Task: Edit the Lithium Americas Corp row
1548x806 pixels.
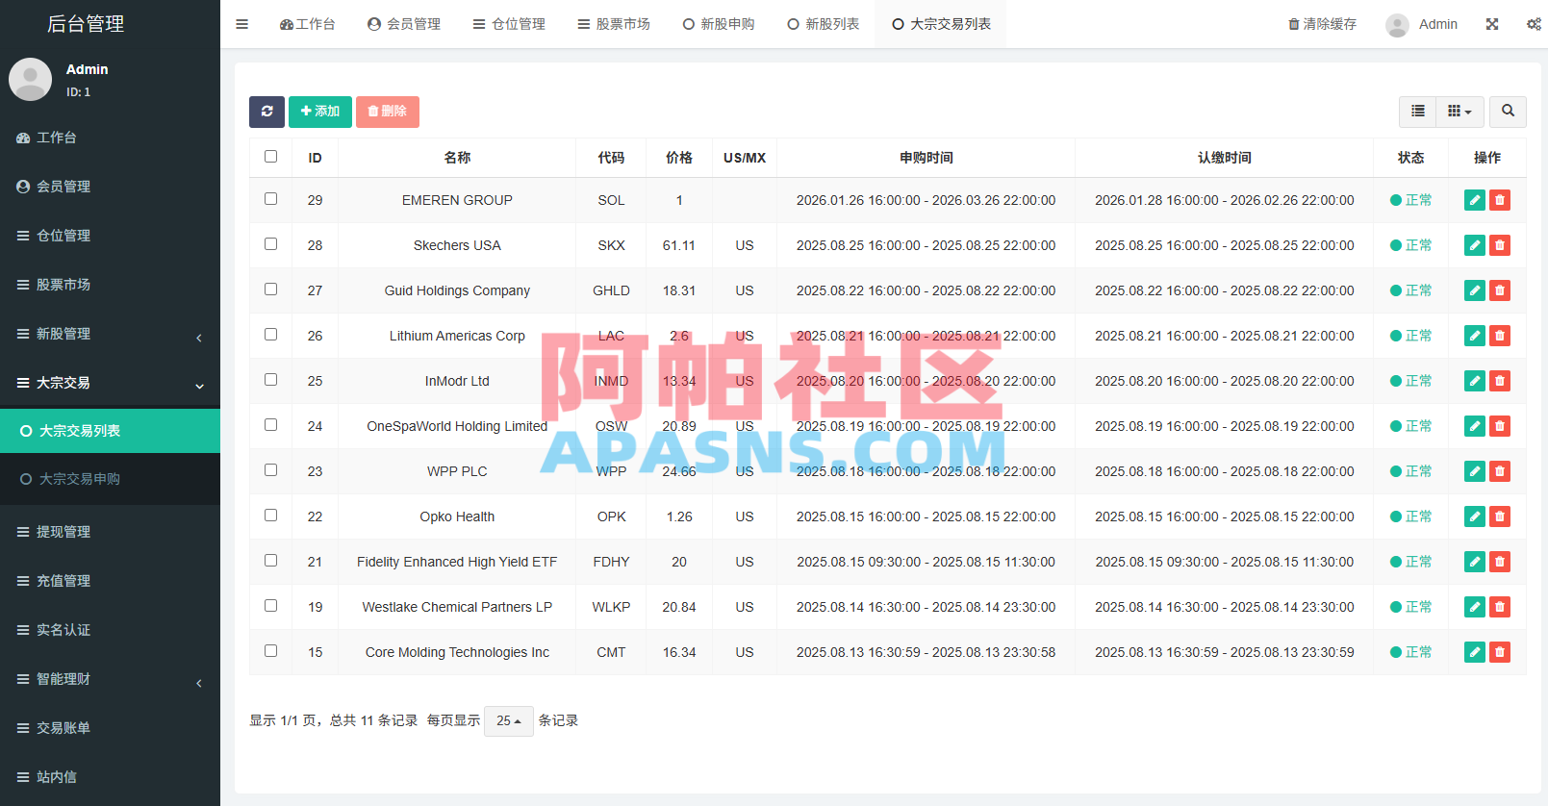Action: [1475, 336]
